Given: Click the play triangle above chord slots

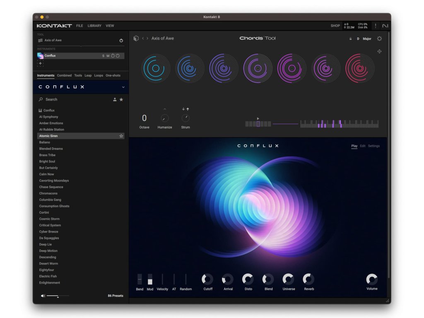Looking at the screenshot, I should click(x=258, y=118).
